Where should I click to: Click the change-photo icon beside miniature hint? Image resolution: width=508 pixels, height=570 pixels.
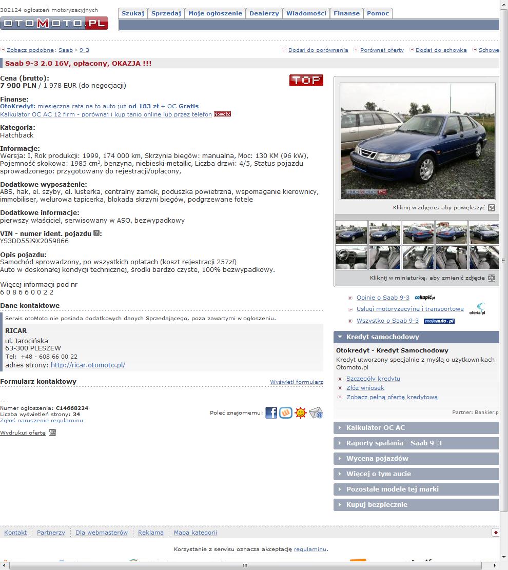pyautogui.click(x=491, y=278)
